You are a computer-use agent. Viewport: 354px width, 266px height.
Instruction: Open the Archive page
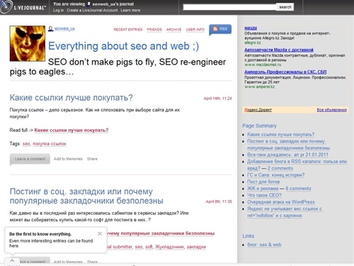[173, 30]
